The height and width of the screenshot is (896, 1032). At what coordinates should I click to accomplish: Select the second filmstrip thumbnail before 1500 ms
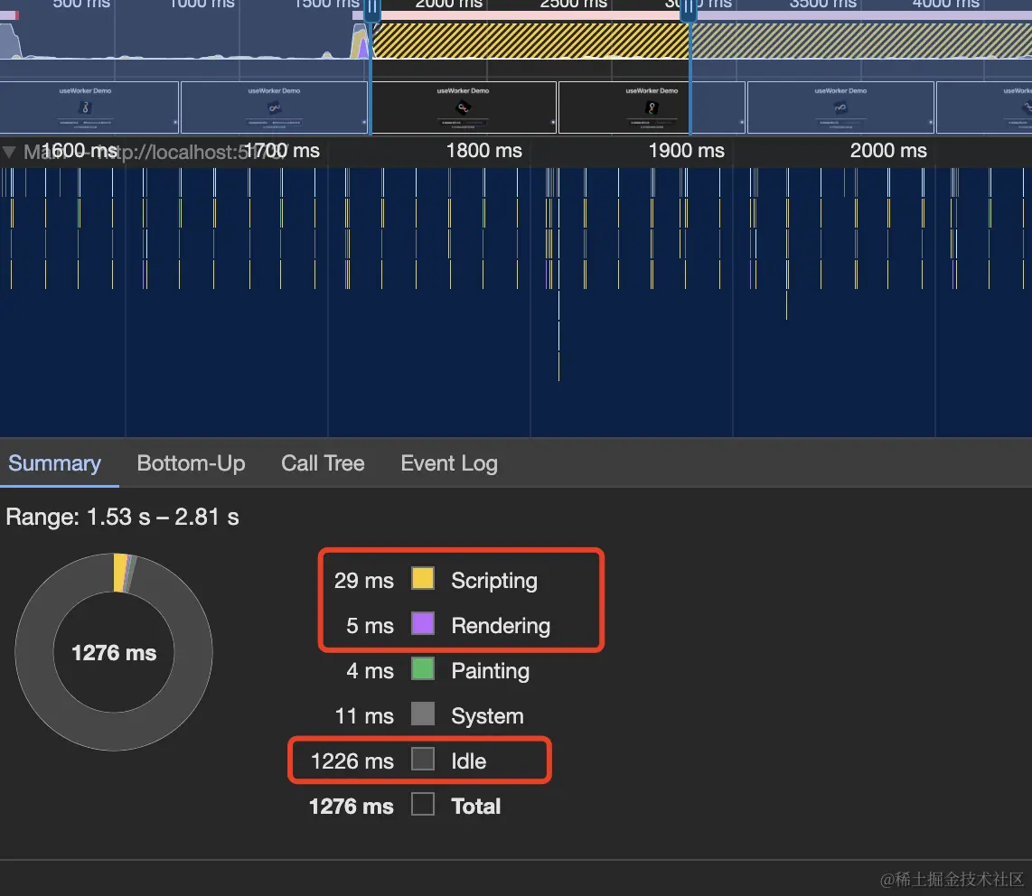coord(274,107)
